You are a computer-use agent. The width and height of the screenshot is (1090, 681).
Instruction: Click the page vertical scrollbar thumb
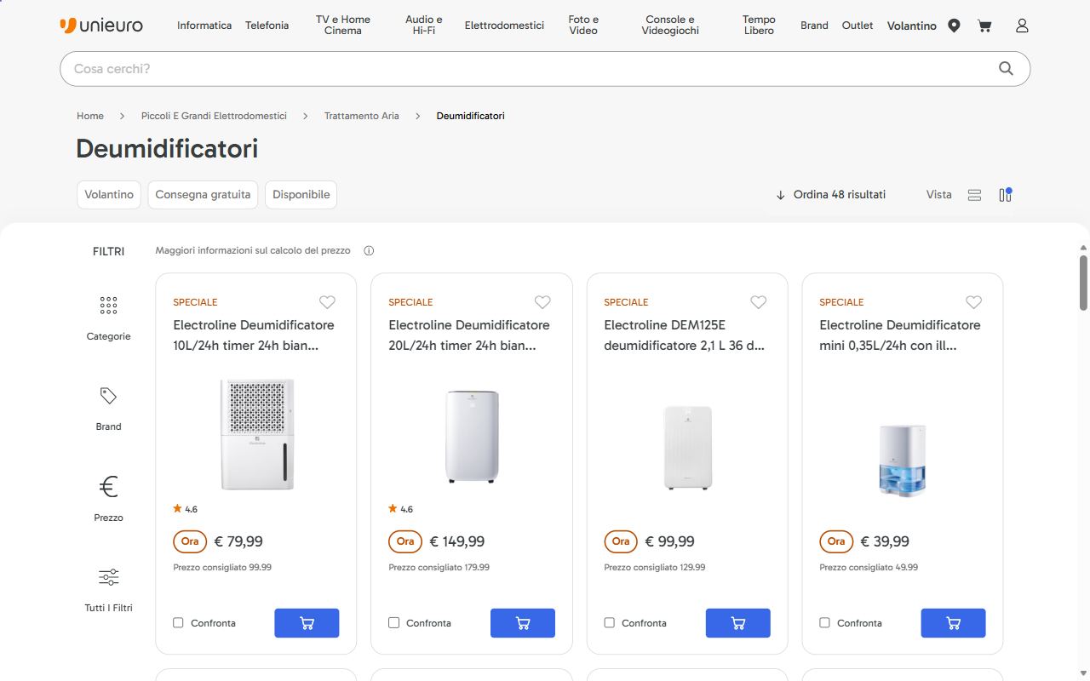click(1083, 283)
